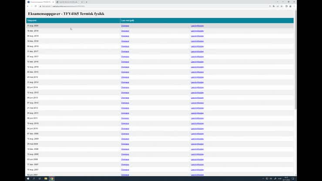Open File Explorer from the taskbar
This screenshot has height=181, width=322.
tap(46, 178)
